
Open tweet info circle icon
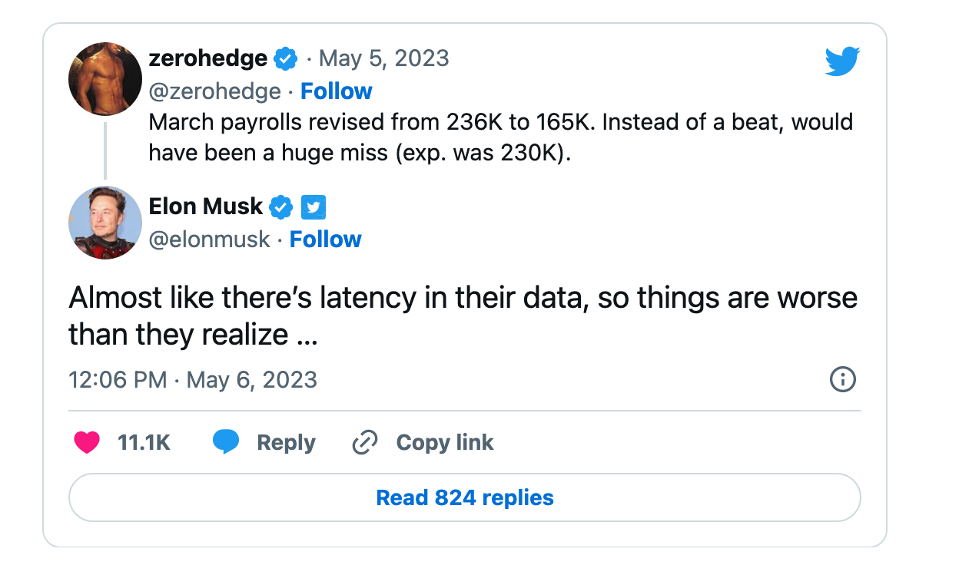(x=843, y=379)
